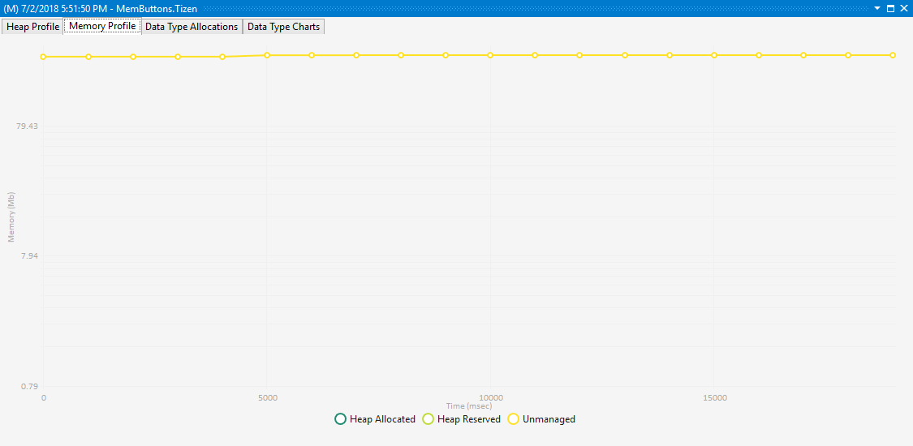Toggle the series using the Heap Reserved legend text
913x446 pixels.
[x=469, y=419]
